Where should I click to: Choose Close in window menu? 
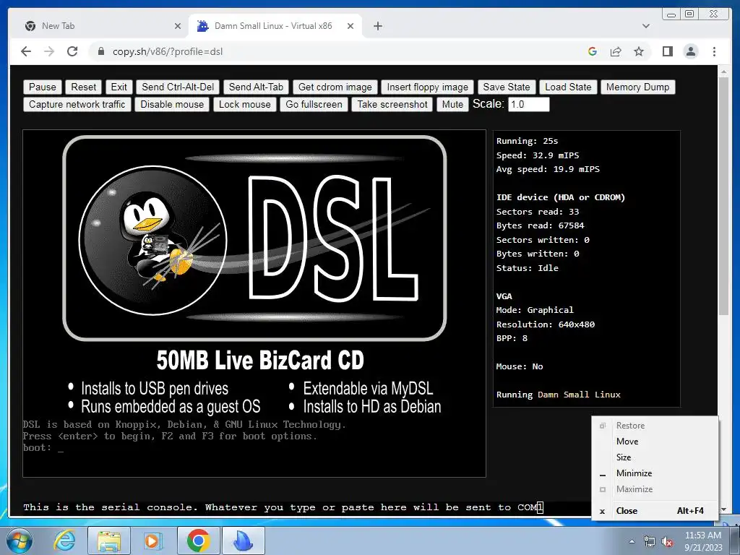(655, 511)
